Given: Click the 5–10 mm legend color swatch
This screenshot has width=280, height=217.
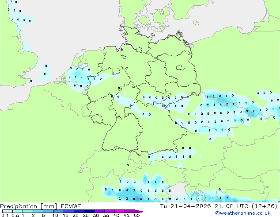Looking at the screenshot, I should click(48, 211).
